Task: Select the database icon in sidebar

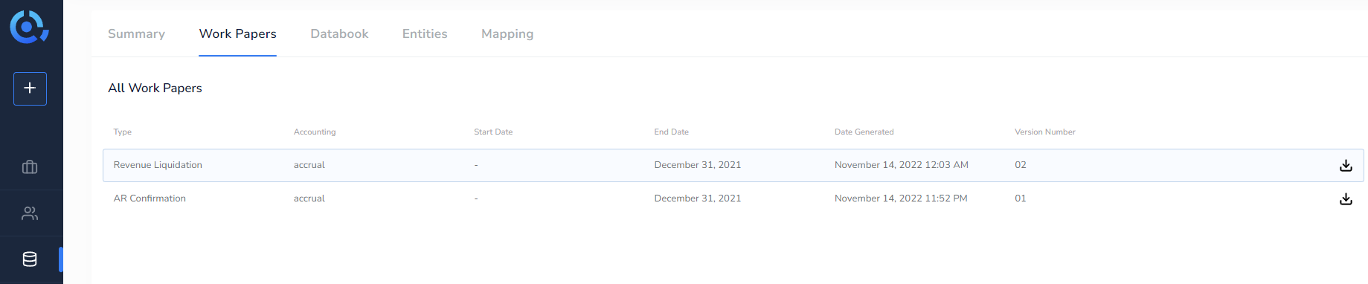Action: 30,259
